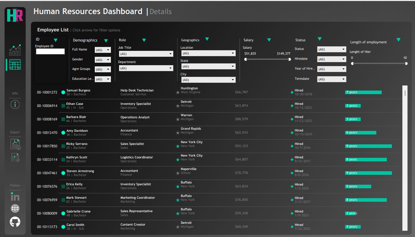Open the State dropdown
Screen dimensions: 415x237
(208, 66)
